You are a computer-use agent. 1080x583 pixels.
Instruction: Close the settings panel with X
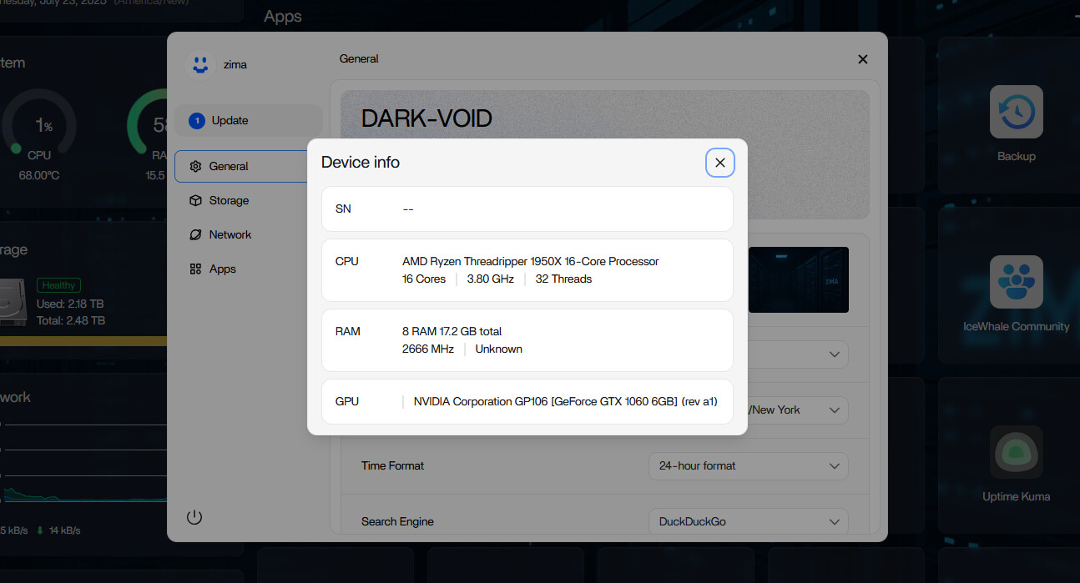click(x=863, y=59)
